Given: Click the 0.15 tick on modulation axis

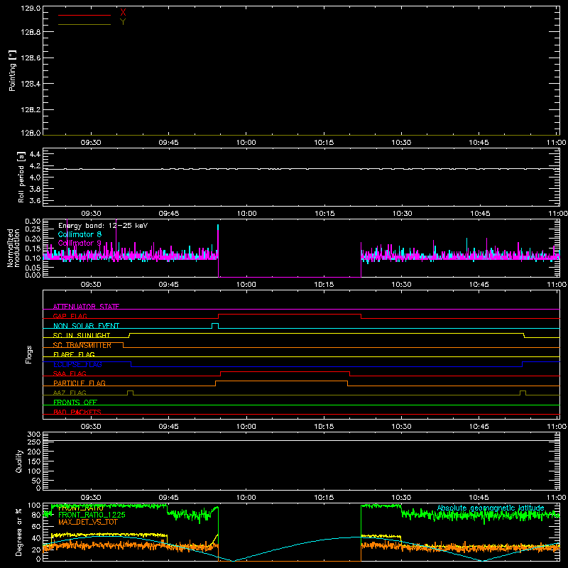Looking at the screenshot, I should pos(33,248).
